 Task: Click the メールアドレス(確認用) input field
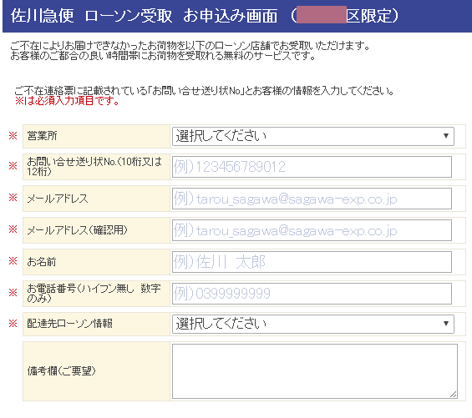click(312, 230)
